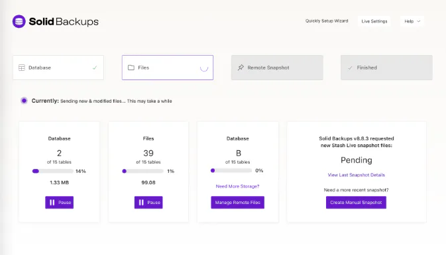446x255 pixels.
Task: Click Manage Remote Files button
Action: (237, 203)
